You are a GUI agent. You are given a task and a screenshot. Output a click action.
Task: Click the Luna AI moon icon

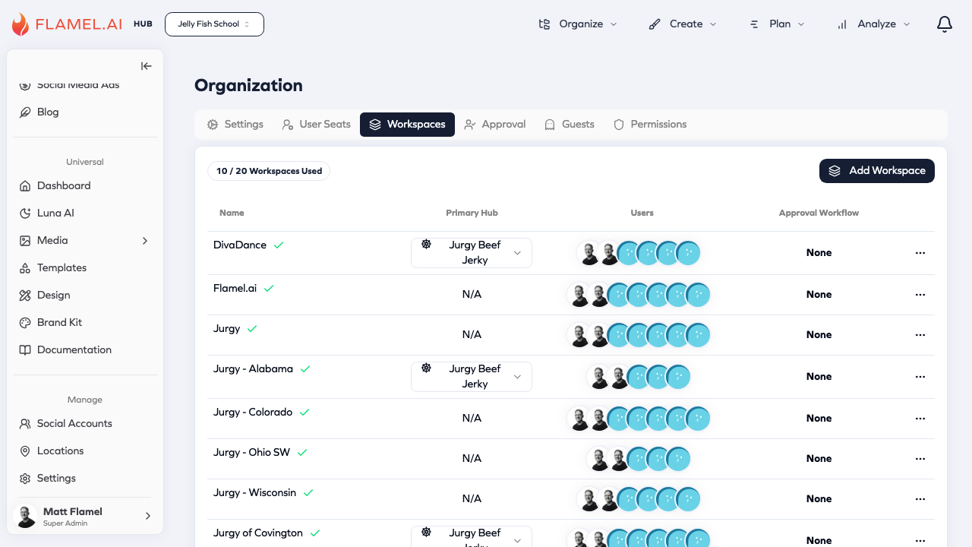25,213
